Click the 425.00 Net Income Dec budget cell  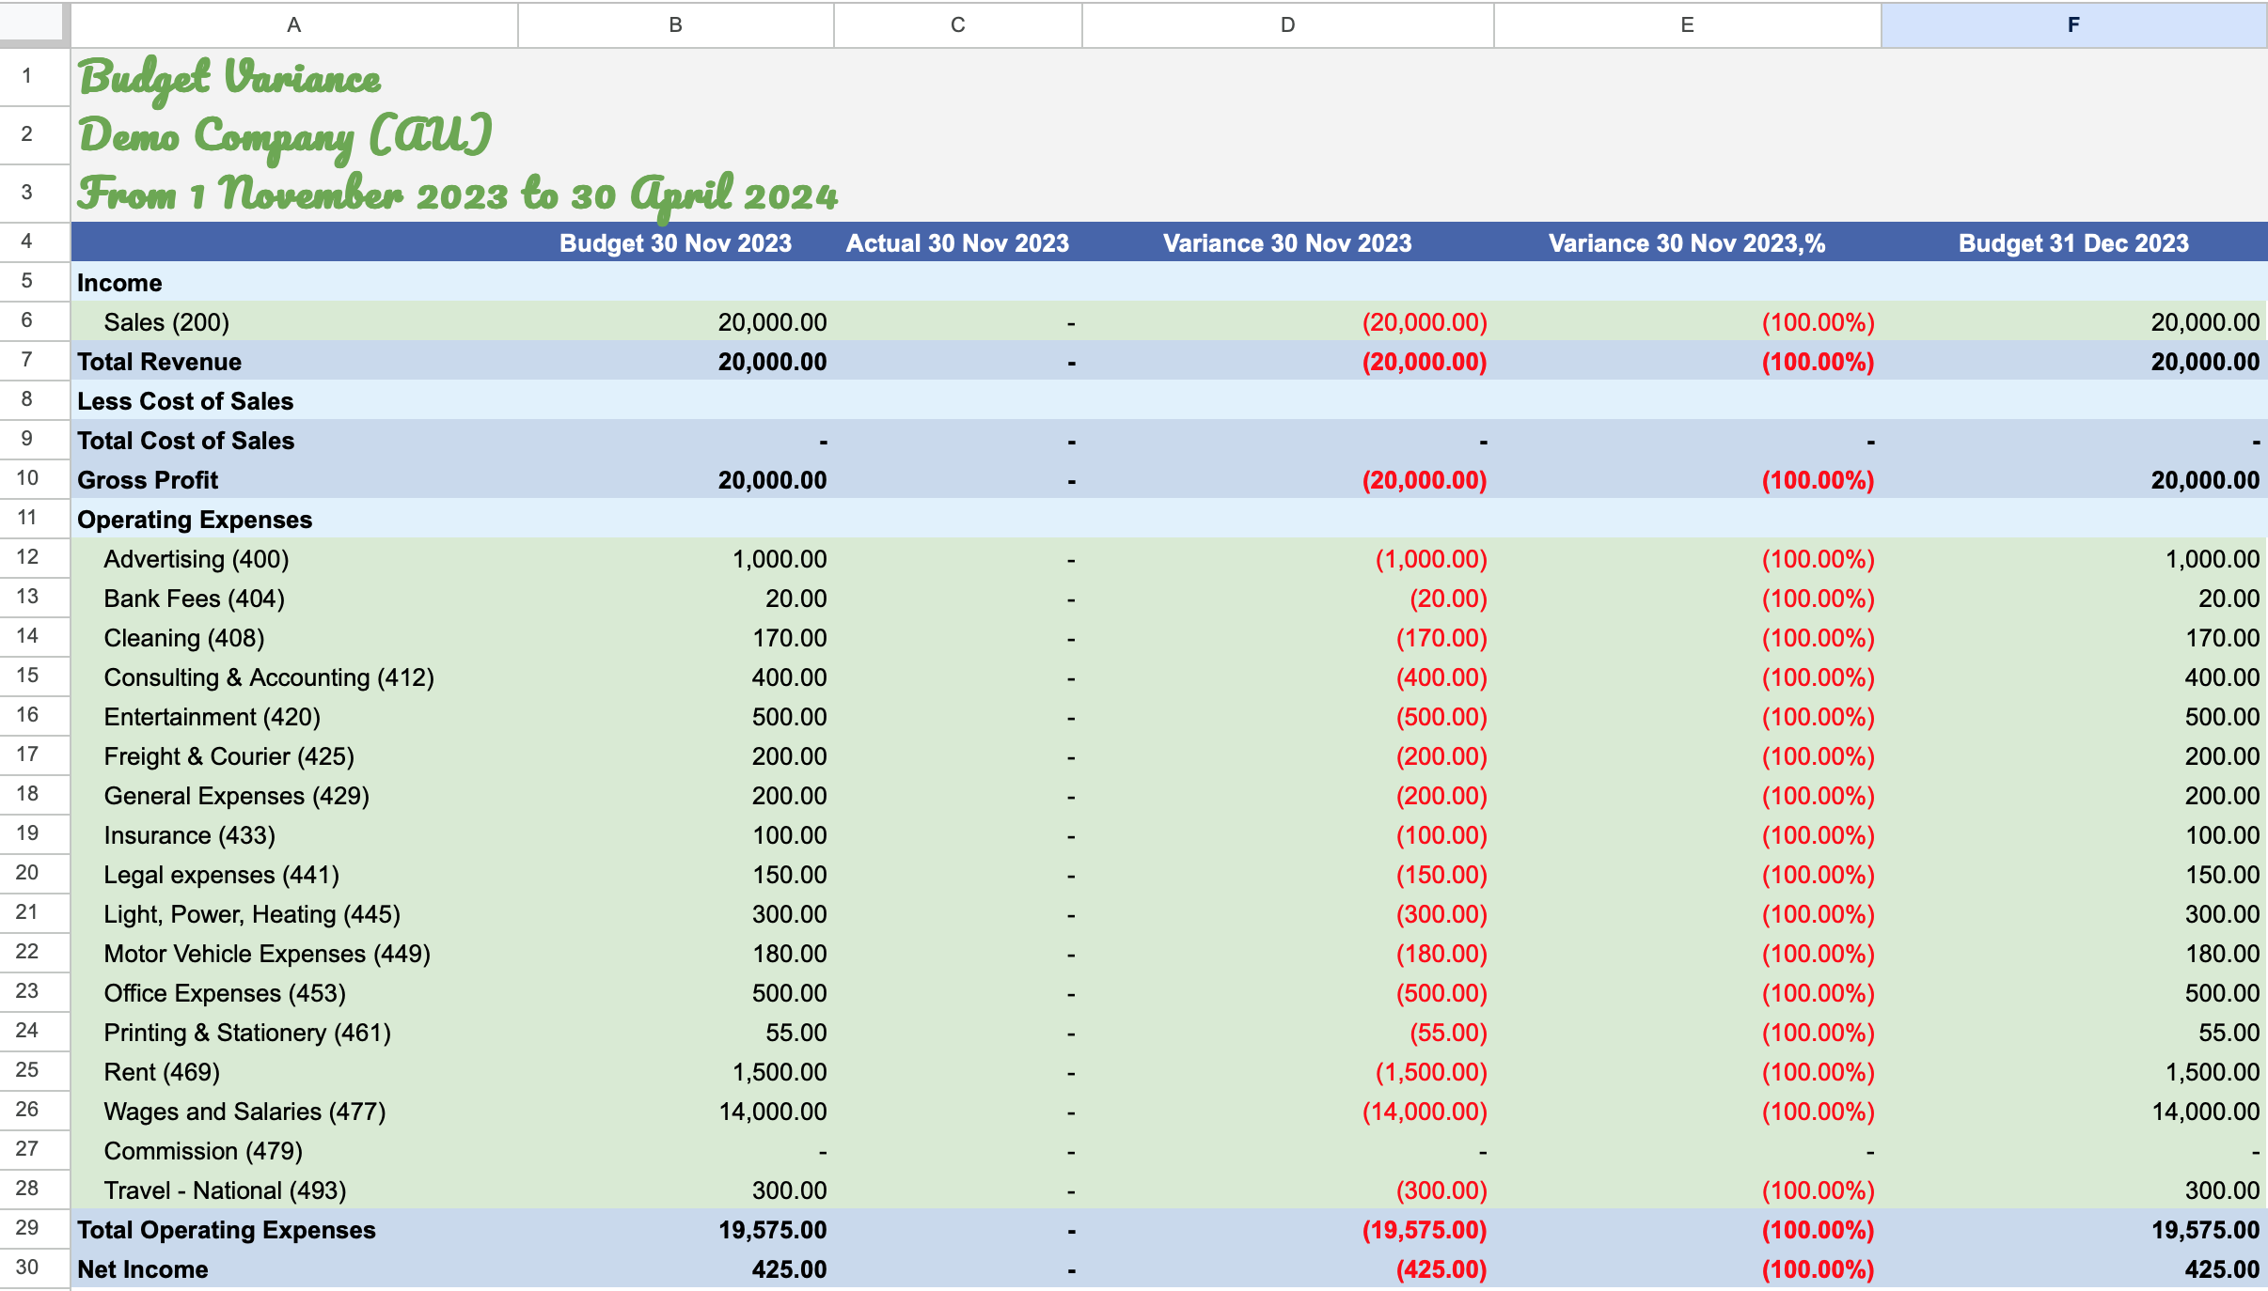[2073, 1269]
